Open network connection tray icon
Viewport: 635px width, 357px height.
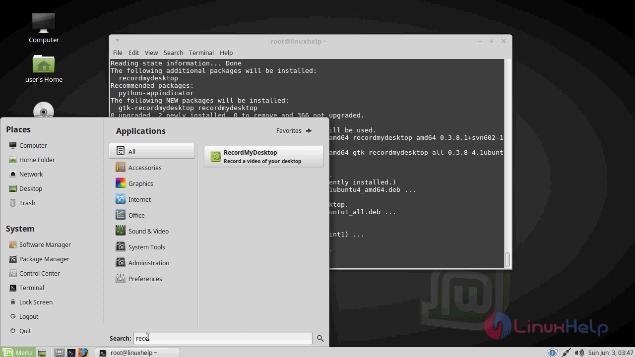(566, 353)
